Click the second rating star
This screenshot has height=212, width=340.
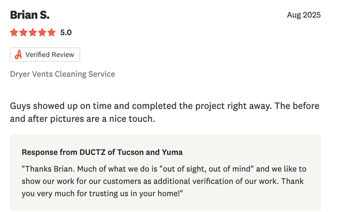click(23, 32)
